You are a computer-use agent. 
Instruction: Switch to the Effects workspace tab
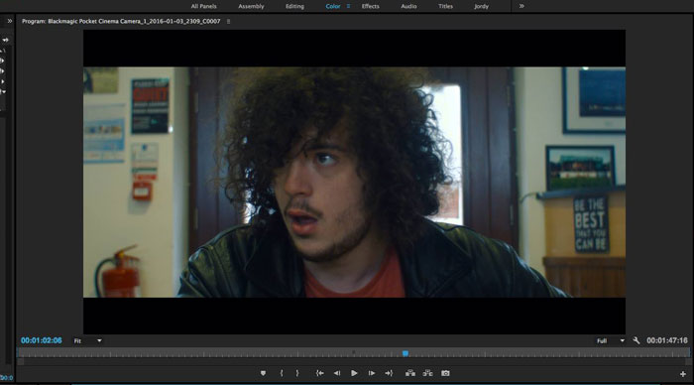pos(371,6)
